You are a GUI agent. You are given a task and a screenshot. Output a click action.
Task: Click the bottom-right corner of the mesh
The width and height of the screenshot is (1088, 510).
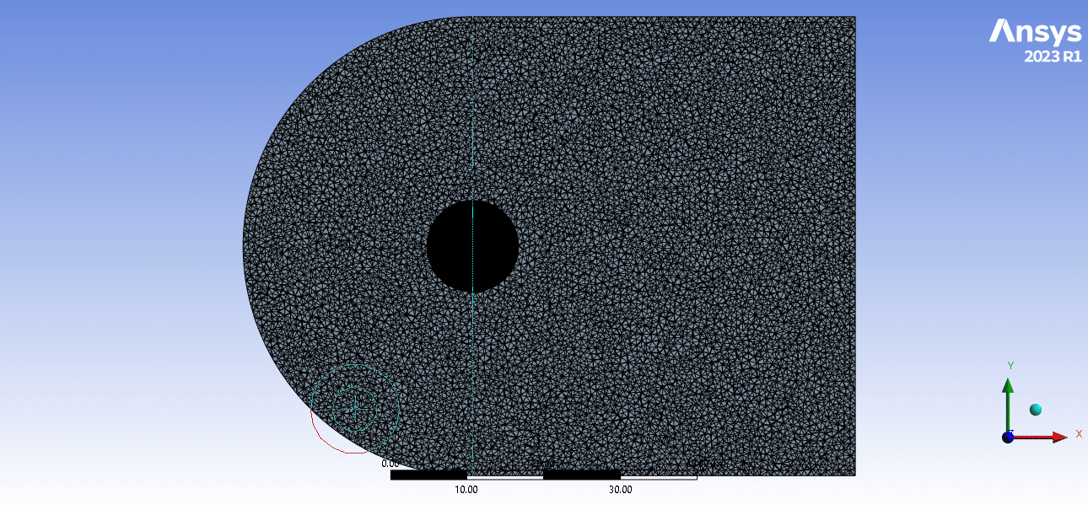tap(854, 475)
